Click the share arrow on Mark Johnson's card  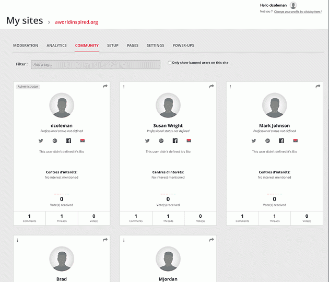coord(318,86)
